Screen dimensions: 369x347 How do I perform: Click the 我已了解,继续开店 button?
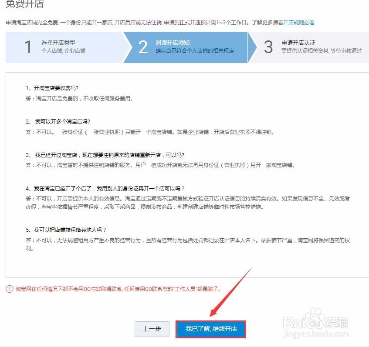pos(211,329)
